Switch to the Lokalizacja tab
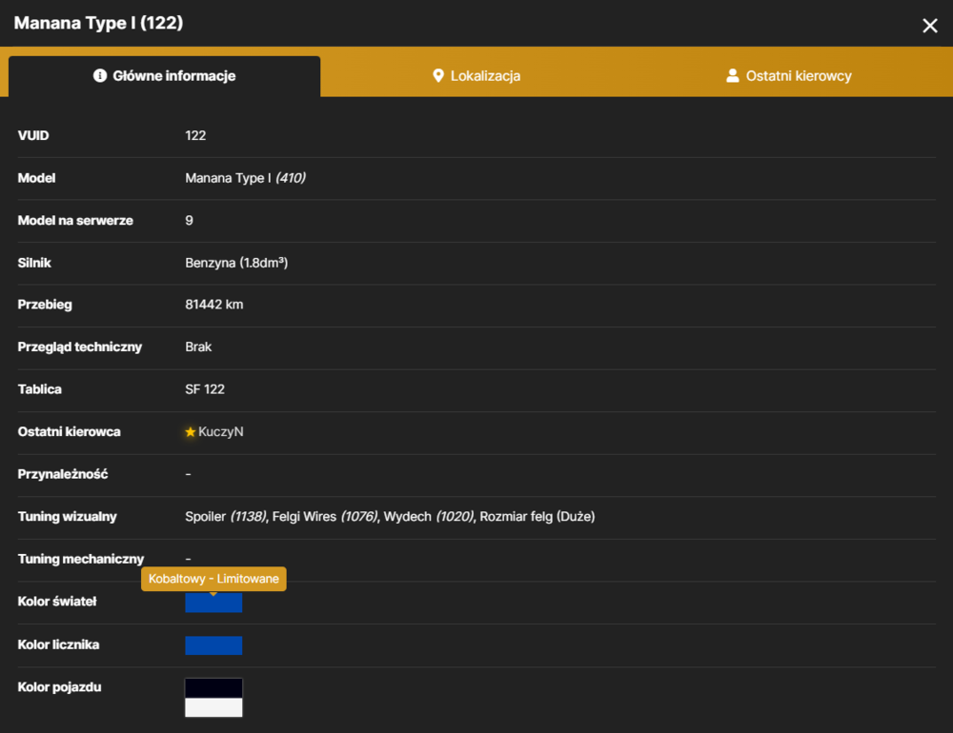 [476, 76]
